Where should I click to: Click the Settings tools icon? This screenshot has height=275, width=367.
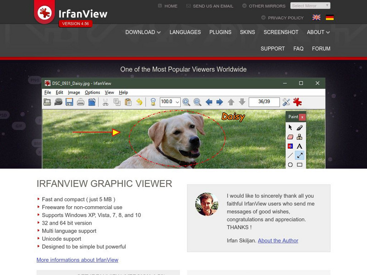(286, 102)
